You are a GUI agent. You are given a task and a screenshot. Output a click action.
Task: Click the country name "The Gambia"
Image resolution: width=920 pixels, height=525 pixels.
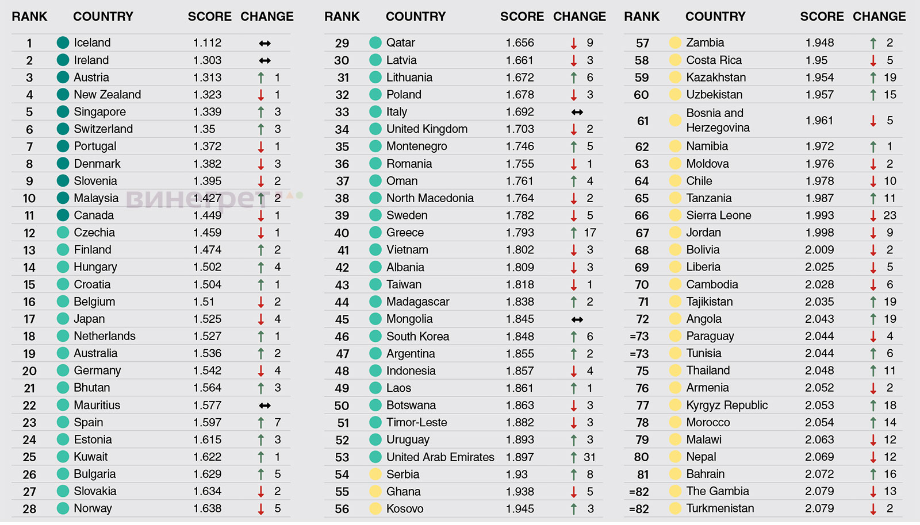click(x=718, y=492)
